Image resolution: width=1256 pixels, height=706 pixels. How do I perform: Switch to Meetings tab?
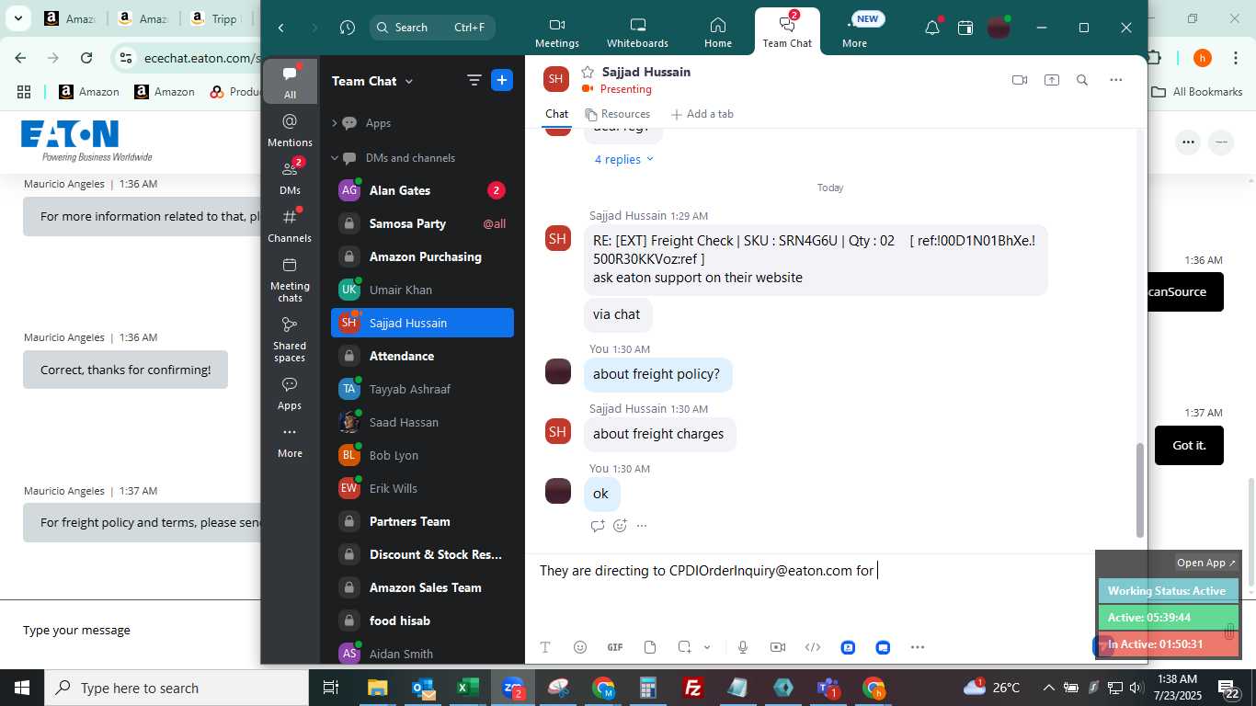pyautogui.click(x=557, y=32)
